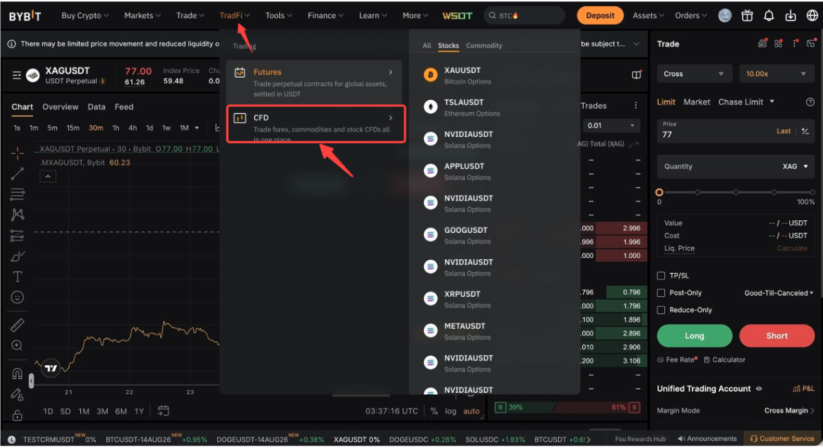Lock all drawing tools
This screenshot has height=448, width=823.
point(18,415)
